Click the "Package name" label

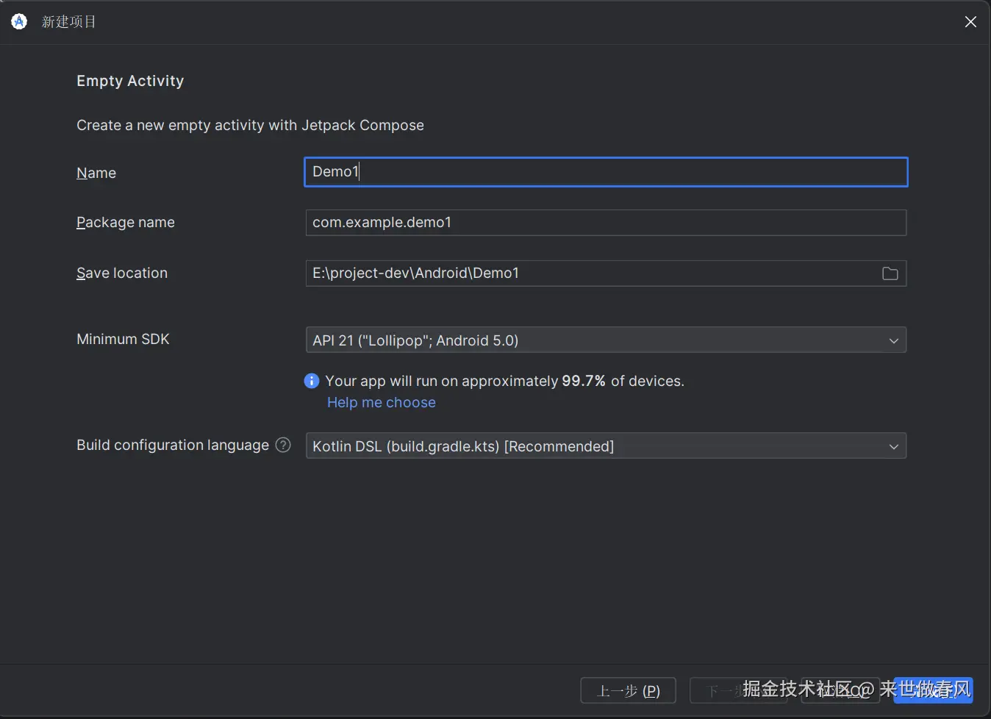pos(126,222)
